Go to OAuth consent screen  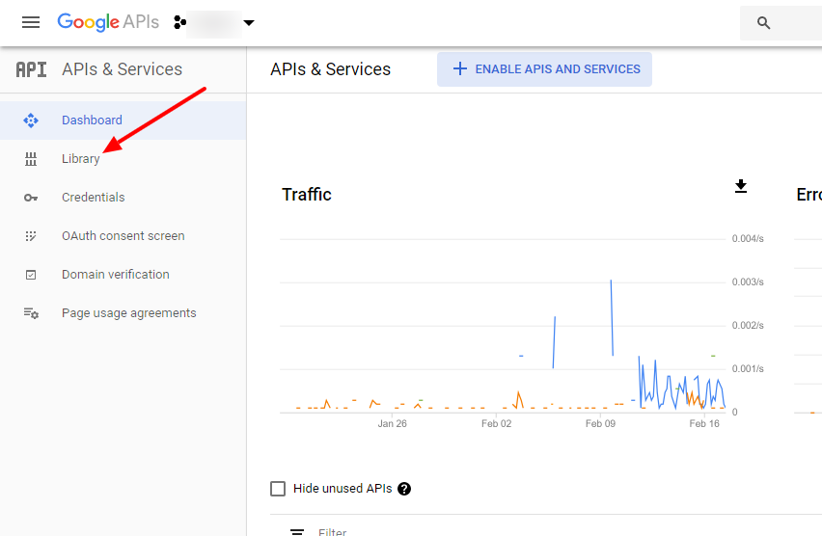(x=123, y=236)
